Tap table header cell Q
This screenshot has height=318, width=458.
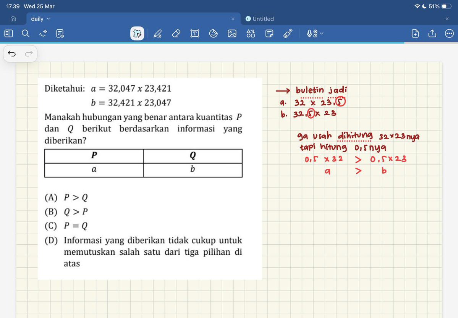pyautogui.click(x=193, y=156)
